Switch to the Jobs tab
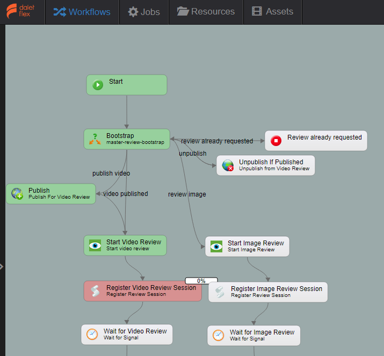 click(143, 12)
